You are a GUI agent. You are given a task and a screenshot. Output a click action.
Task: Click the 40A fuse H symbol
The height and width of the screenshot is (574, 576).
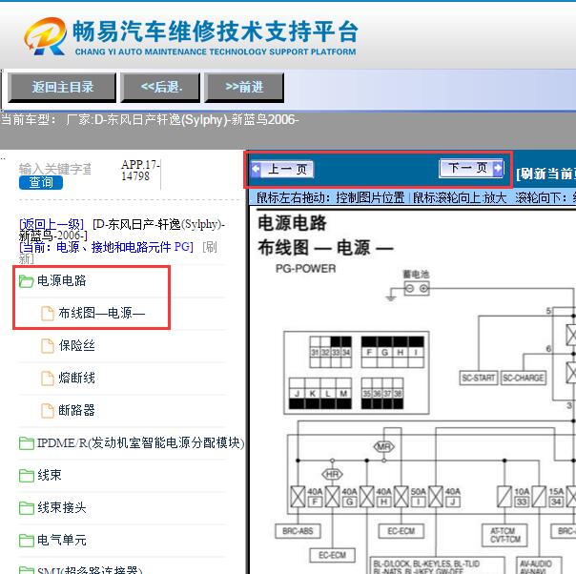click(x=367, y=497)
